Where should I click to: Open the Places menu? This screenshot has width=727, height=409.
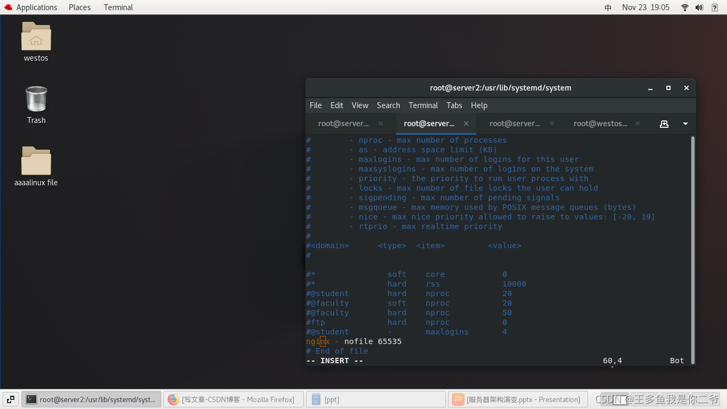(x=80, y=7)
